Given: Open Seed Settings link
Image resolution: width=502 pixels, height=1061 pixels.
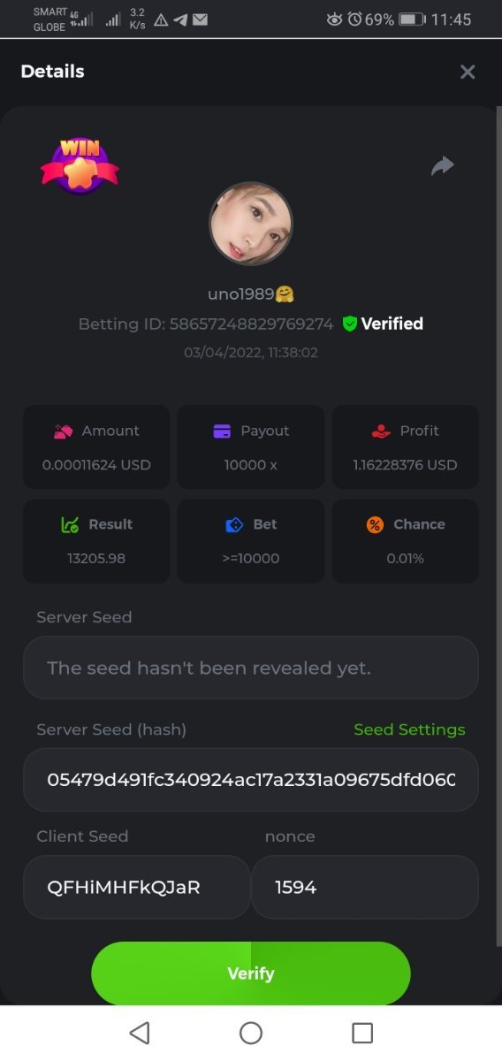Looking at the screenshot, I should (x=409, y=729).
